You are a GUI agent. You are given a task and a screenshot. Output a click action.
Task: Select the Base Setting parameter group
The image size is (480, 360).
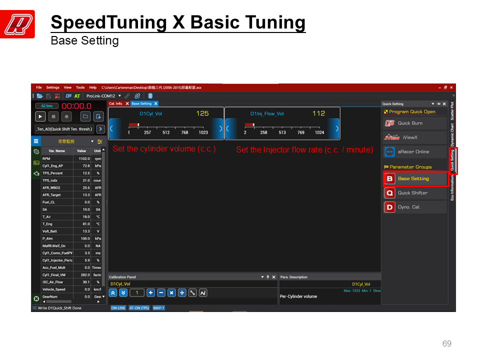click(414, 179)
